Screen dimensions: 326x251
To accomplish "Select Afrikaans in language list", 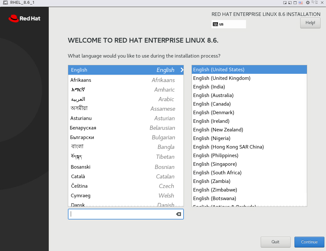I will pos(126,80).
